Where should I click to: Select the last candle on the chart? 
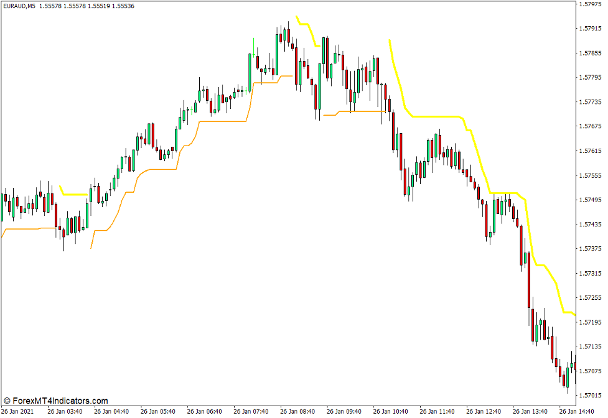(576, 367)
